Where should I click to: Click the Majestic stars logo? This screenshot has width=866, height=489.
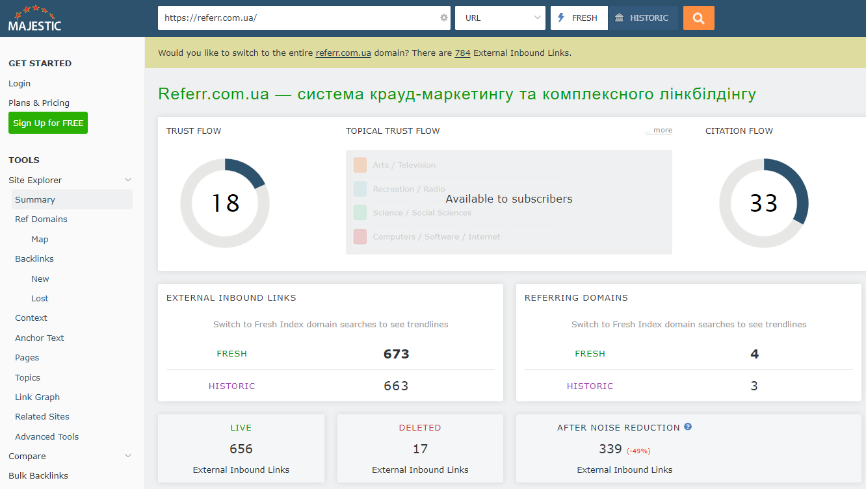coord(34,11)
